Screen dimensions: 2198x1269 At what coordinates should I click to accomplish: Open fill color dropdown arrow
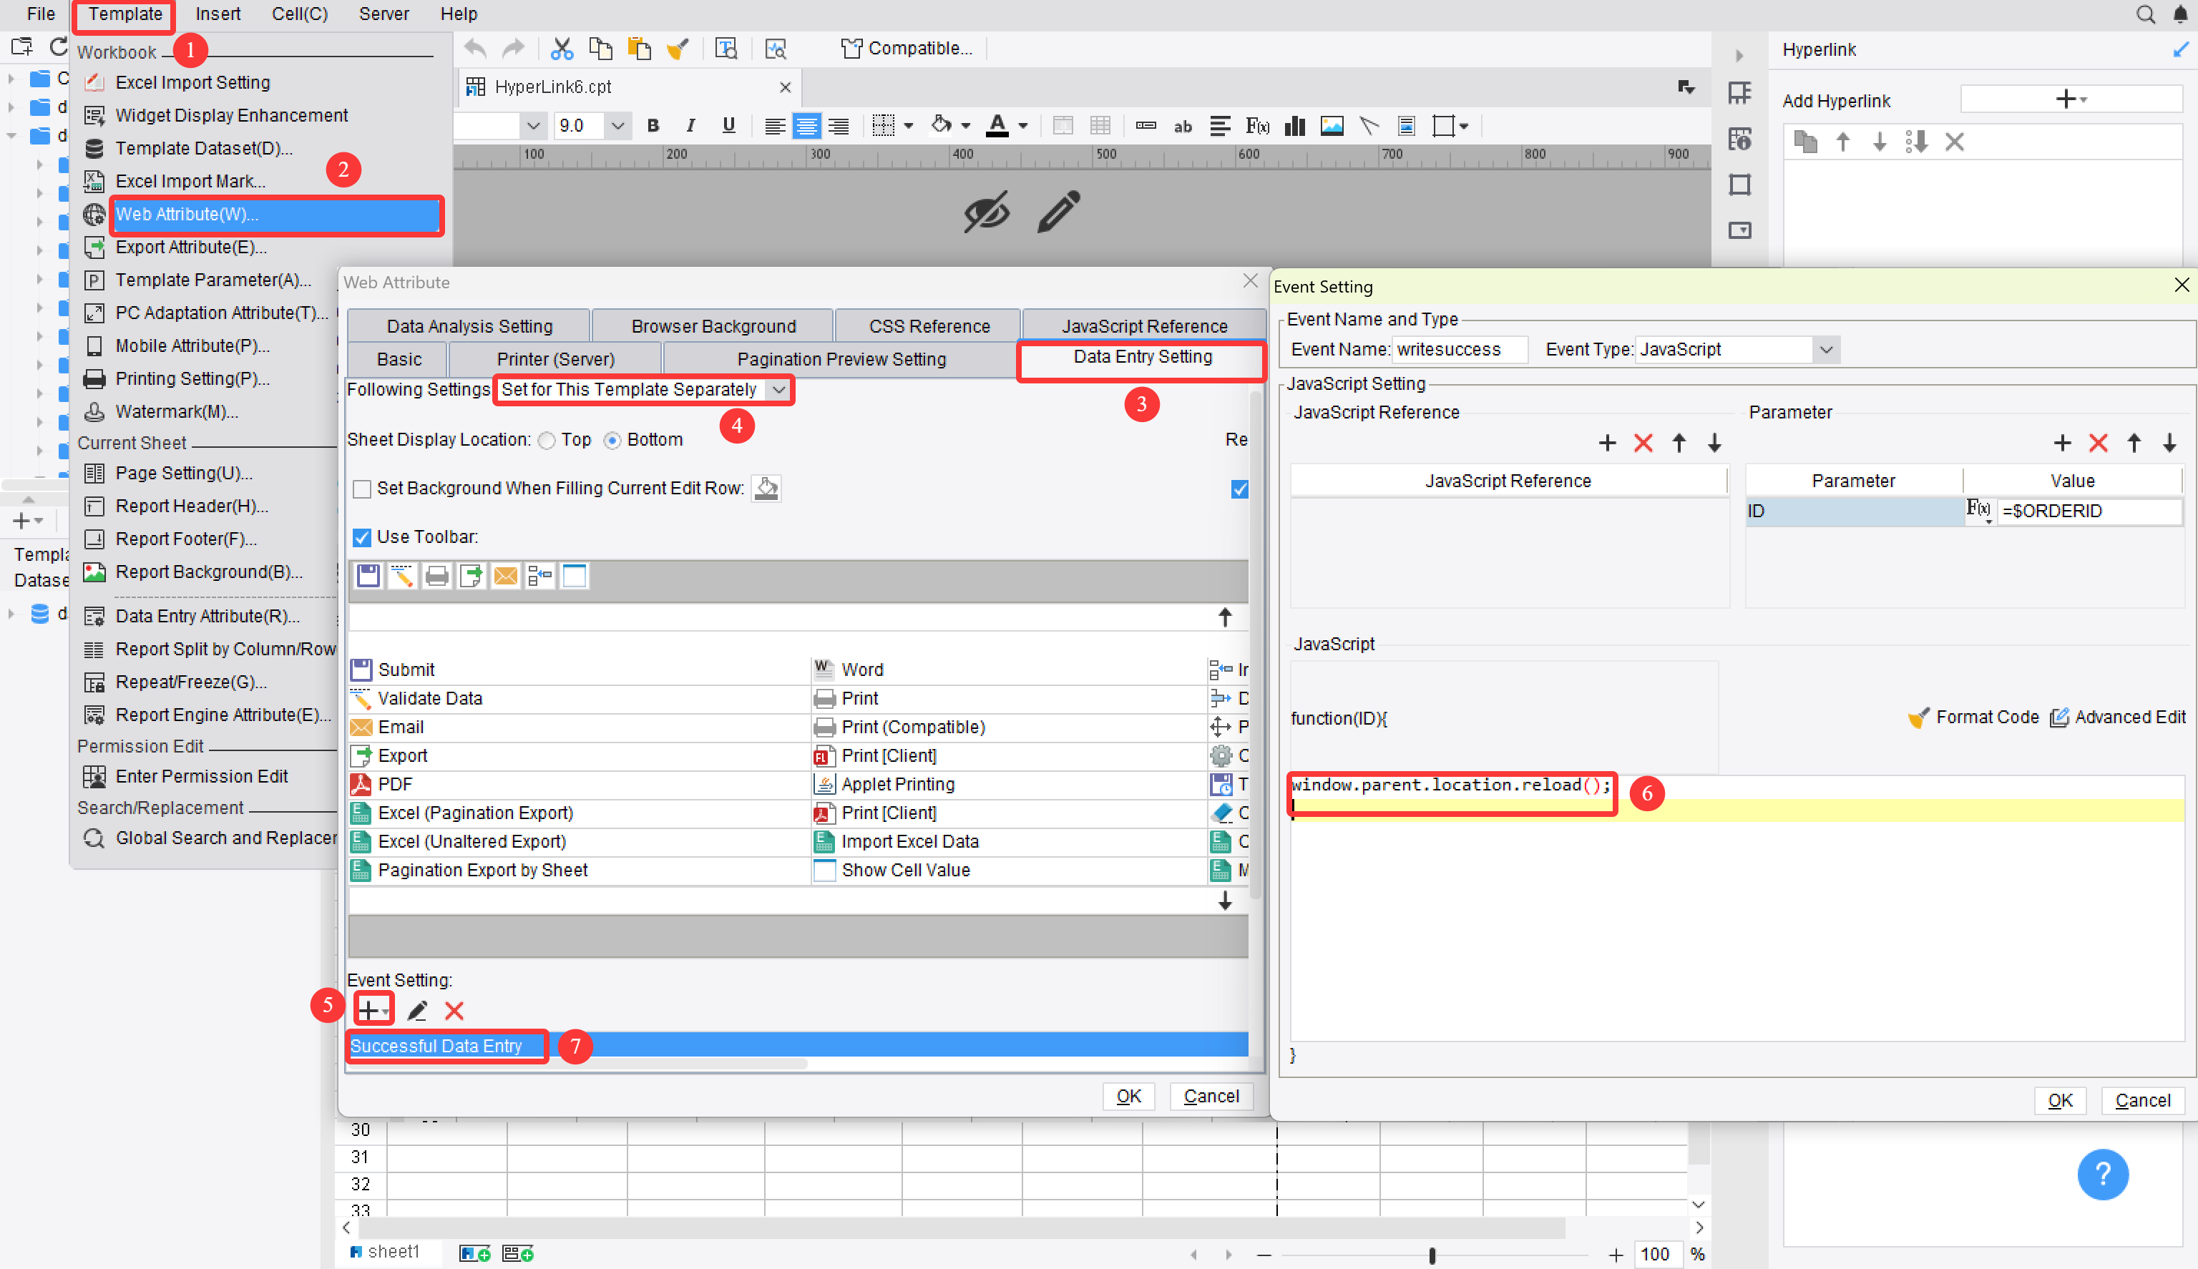[x=966, y=127]
